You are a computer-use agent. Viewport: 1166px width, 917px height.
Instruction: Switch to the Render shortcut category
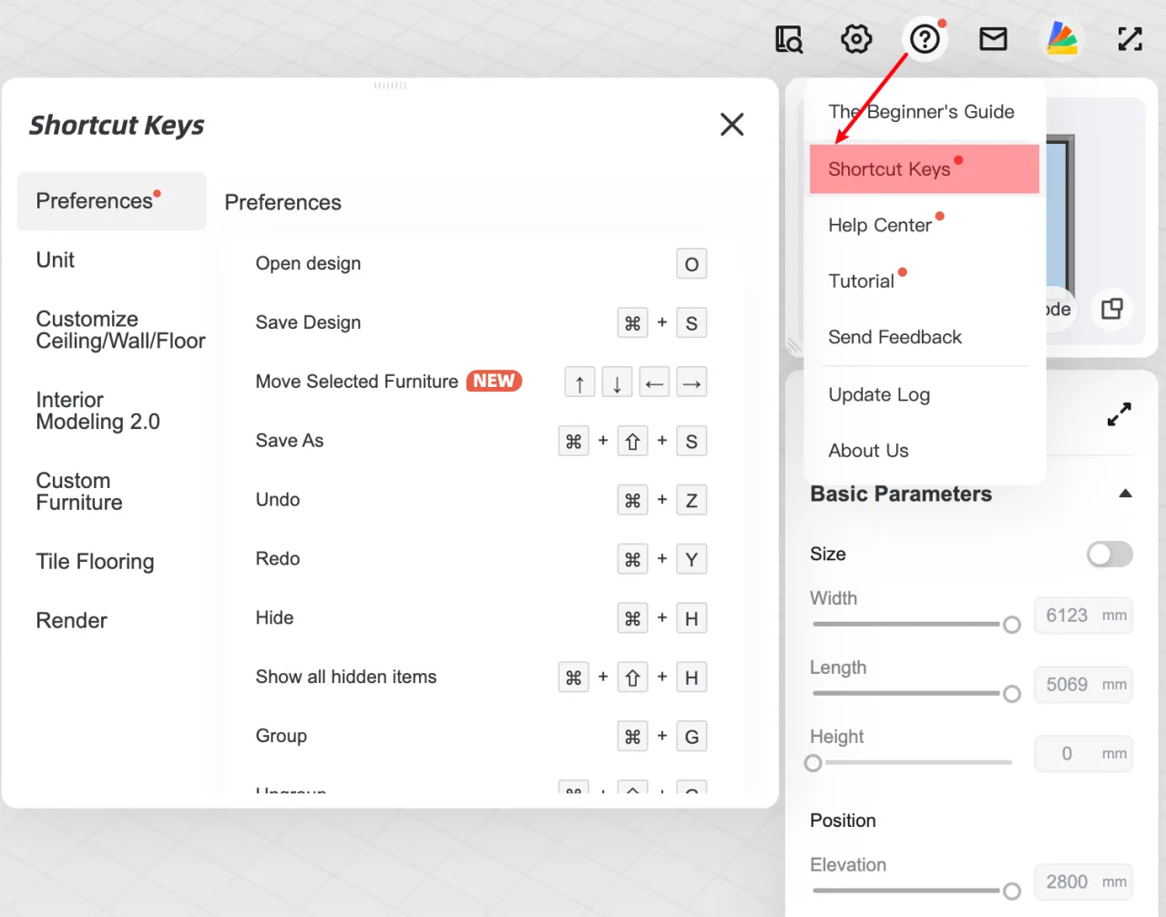click(71, 621)
